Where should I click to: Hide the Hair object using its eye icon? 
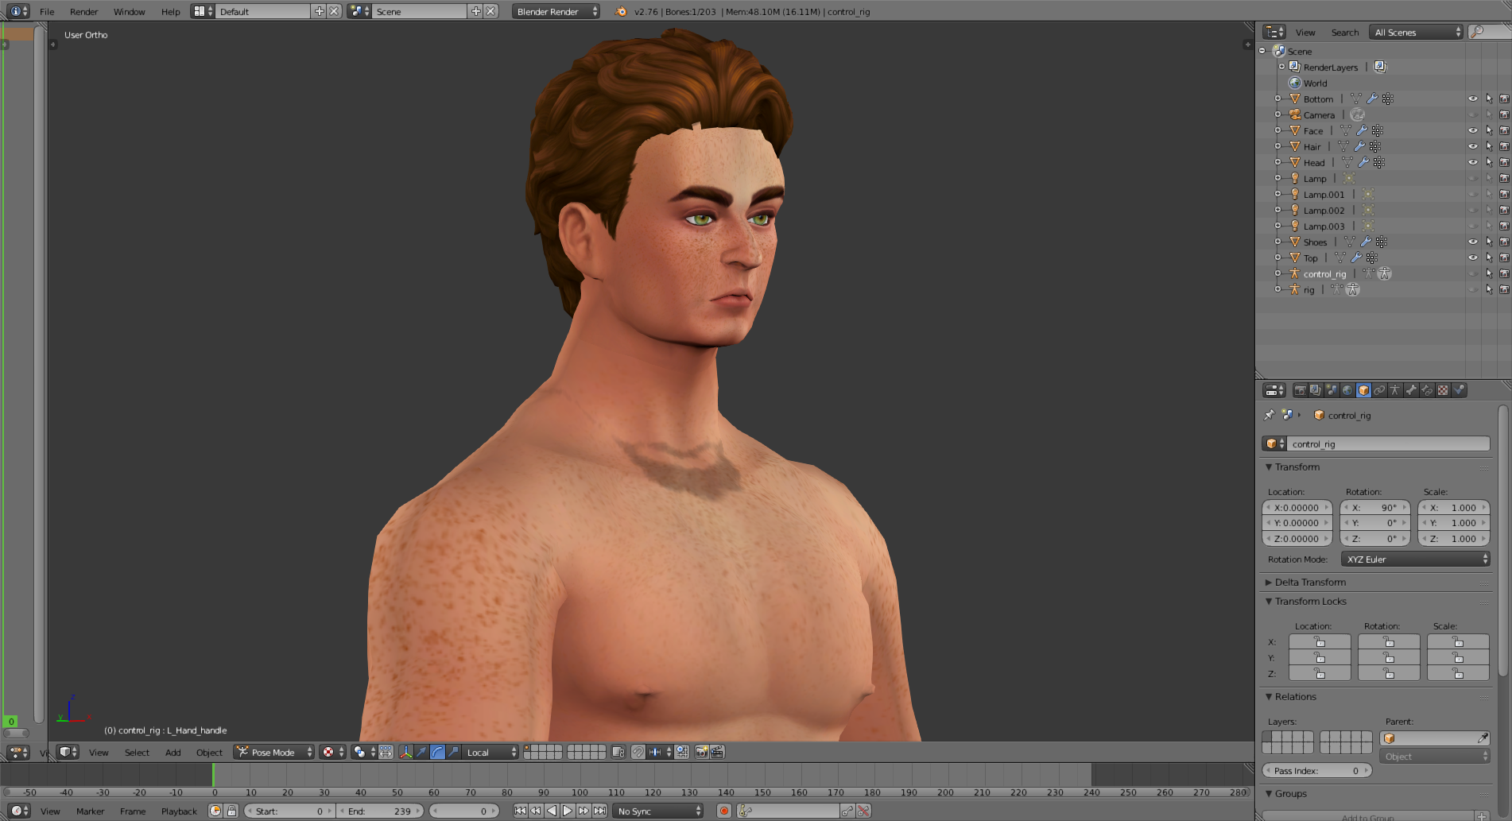pyautogui.click(x=1472, y=146)
